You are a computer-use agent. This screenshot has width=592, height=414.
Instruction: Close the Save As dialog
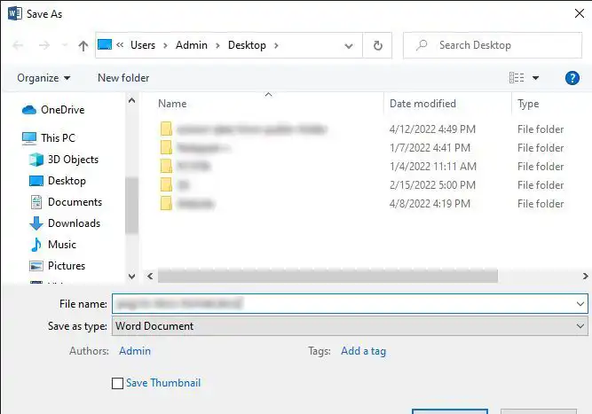click(580, 14)
